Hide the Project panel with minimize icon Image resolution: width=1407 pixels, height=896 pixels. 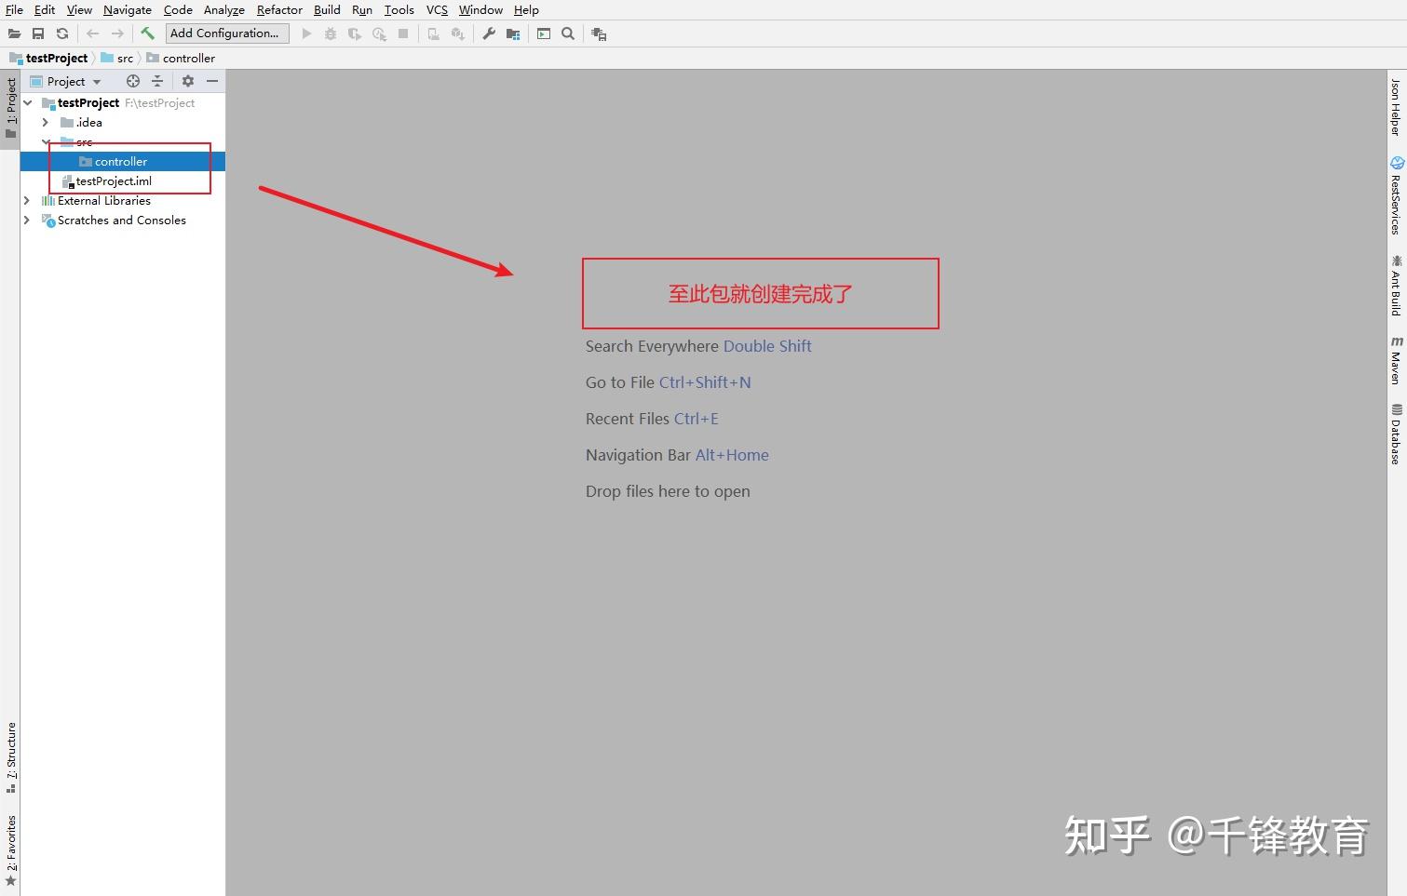tap(212, 81)
